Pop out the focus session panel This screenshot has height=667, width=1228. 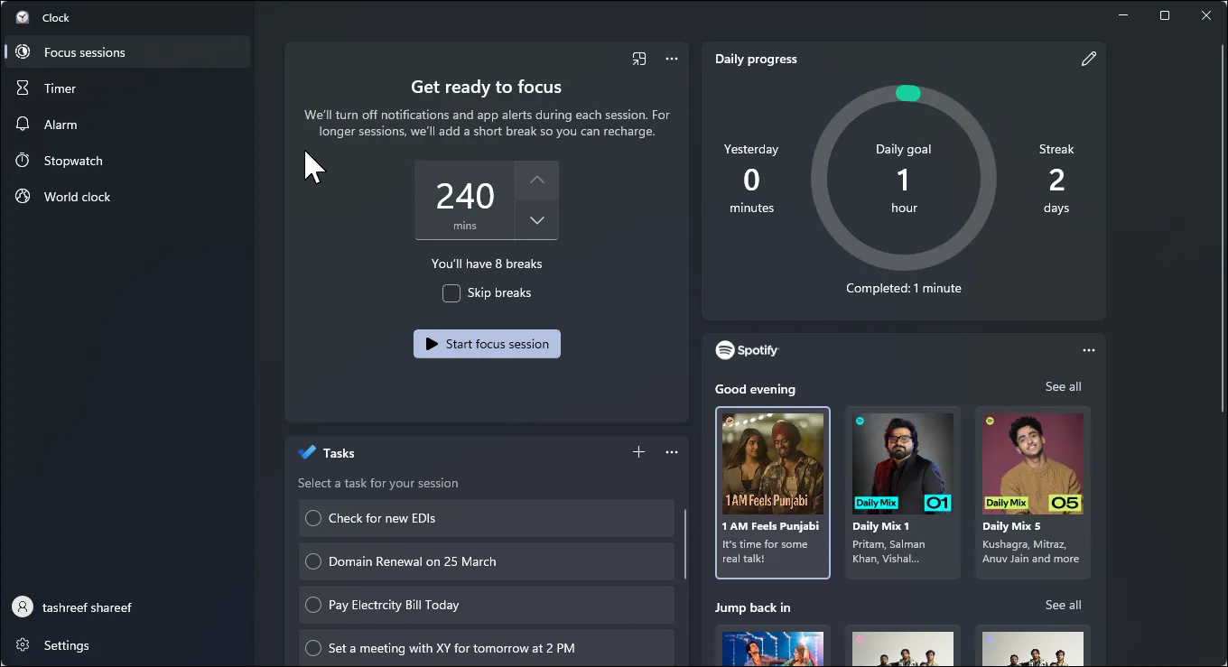pyautogui.click(x=639, y=59)
